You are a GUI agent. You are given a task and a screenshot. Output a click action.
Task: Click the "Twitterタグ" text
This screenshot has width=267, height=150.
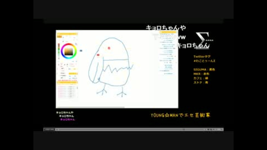[202, 56]
